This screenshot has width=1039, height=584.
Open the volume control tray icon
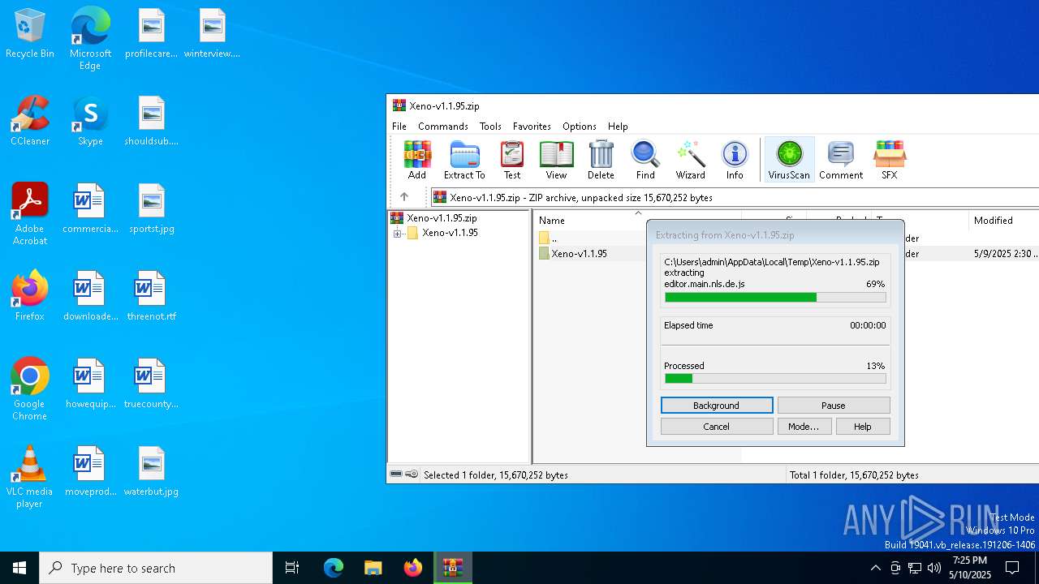point(934,568)
